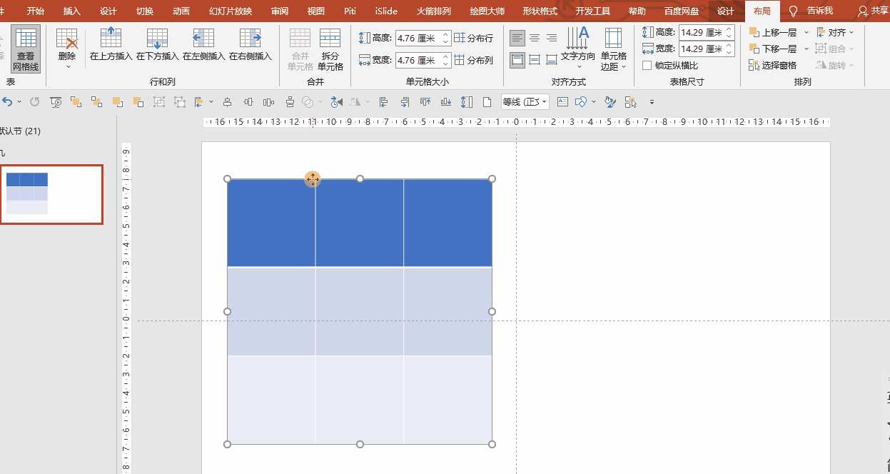Open the 视图 tab
This screenshot has height=474, width=890.
coord(315,11)
